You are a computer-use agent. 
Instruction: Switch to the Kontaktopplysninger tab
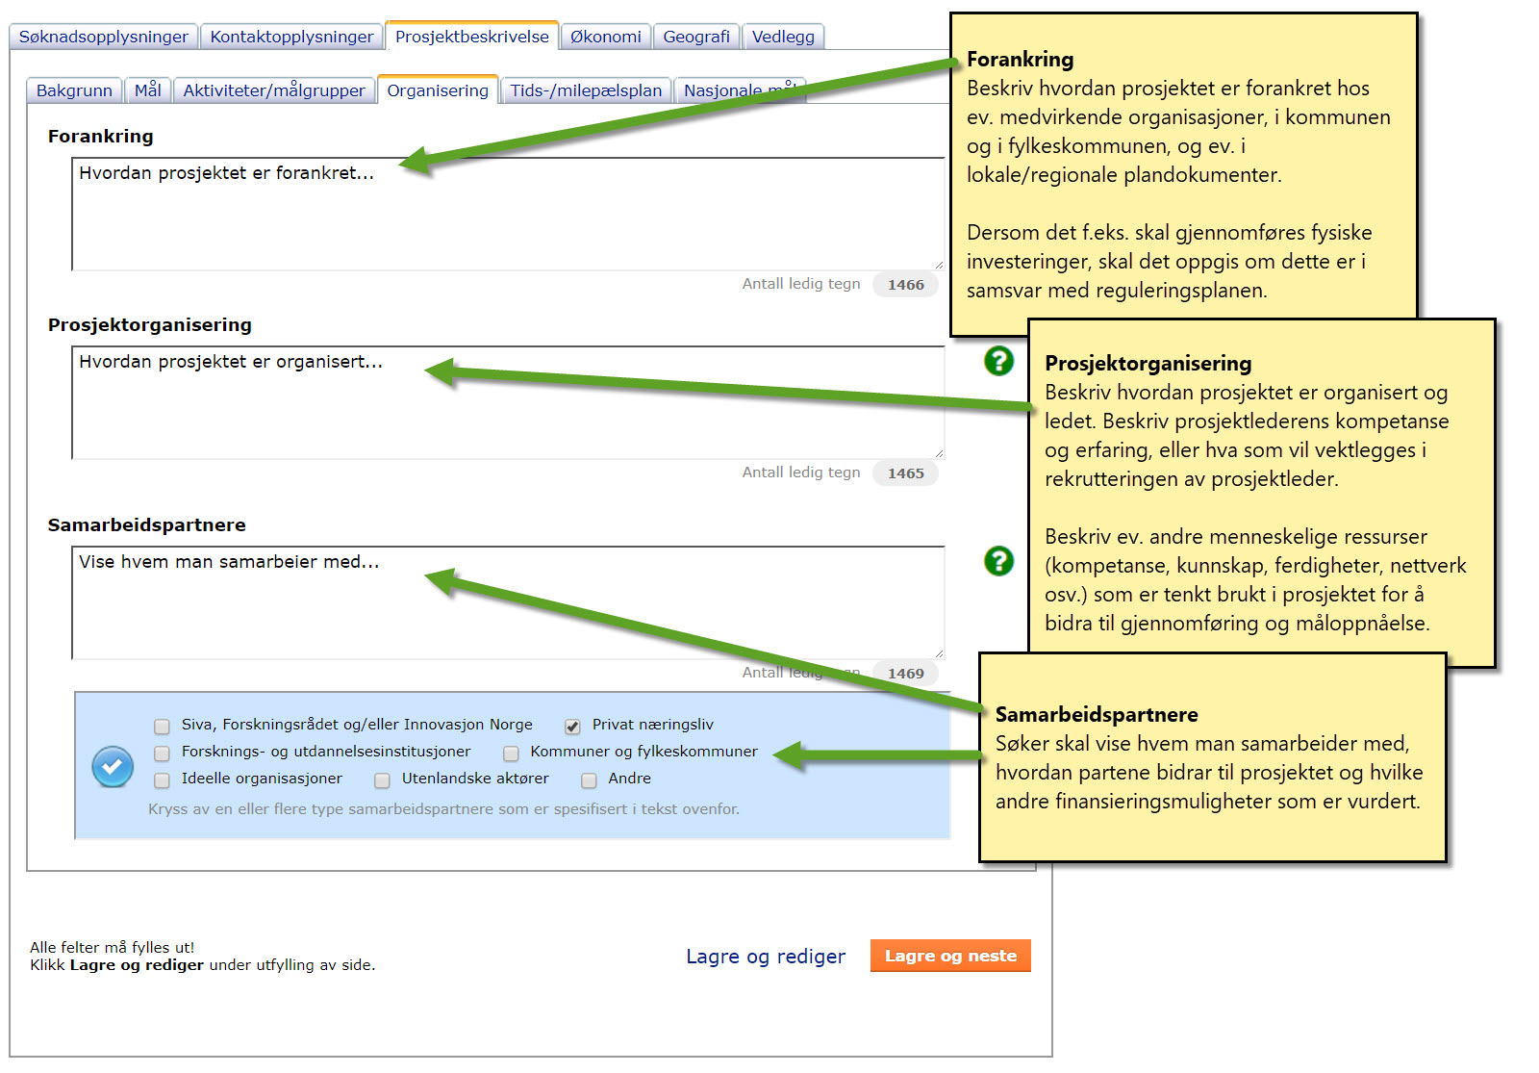(x=291, y=37)
